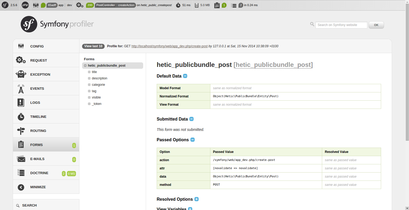
Task: Click the forms clipboard icon in the toolbar
Action: (x=217, y=5)
